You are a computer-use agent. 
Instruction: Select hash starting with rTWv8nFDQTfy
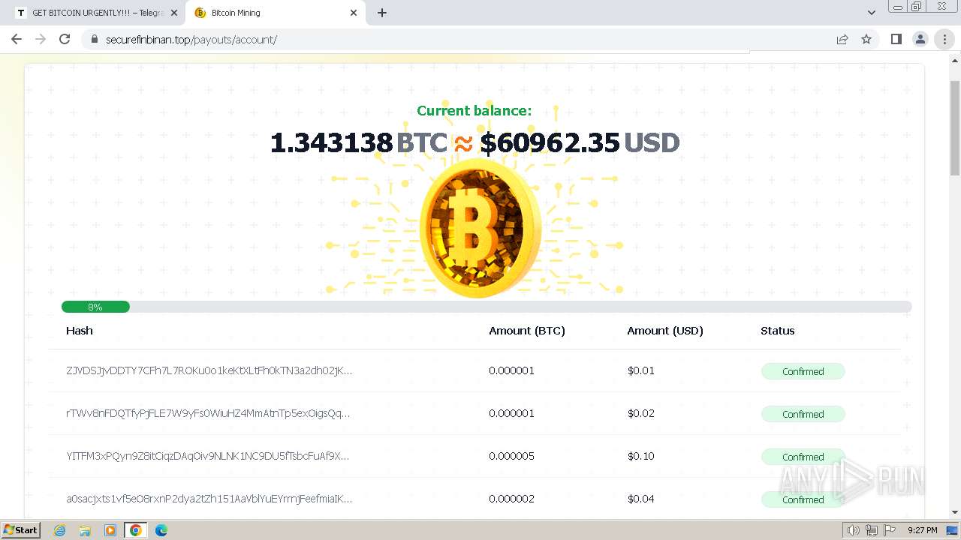click(208, 413)
